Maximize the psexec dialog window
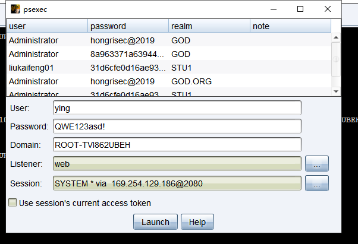Screen dimensions: 358x244 [x=300, y=9]
